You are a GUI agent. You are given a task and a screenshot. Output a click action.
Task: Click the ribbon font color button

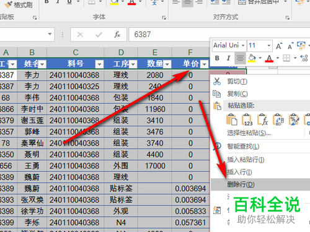coord(131,2)
